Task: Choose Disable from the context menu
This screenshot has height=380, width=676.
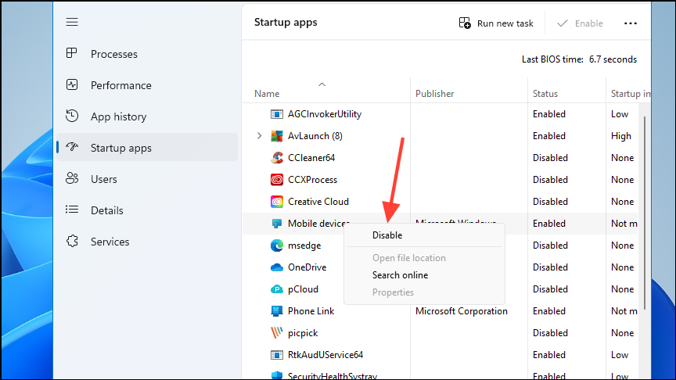Action: pyautogui.click(x=387, y=235)
